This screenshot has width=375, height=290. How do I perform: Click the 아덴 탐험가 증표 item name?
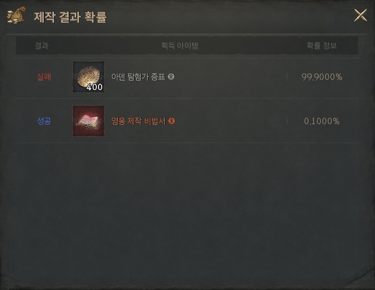tap(138, 77)
